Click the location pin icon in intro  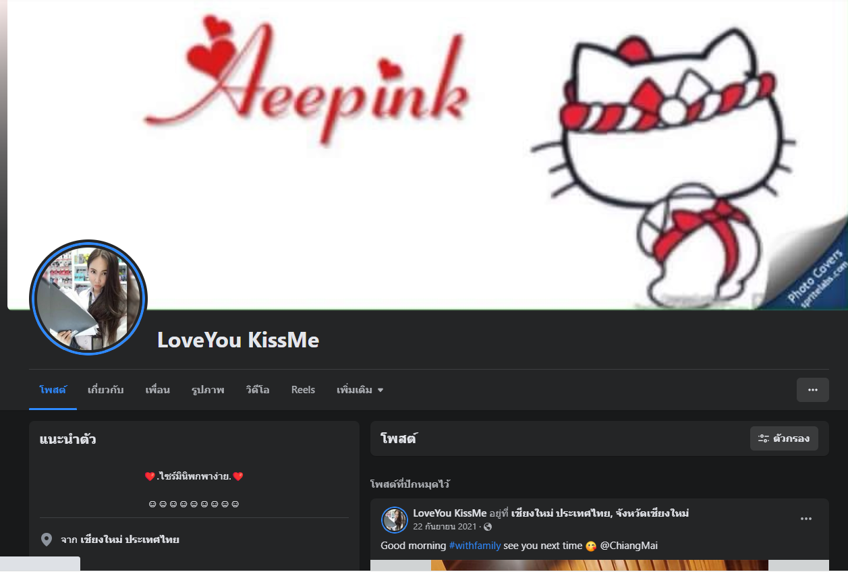(x=47, y=540)
